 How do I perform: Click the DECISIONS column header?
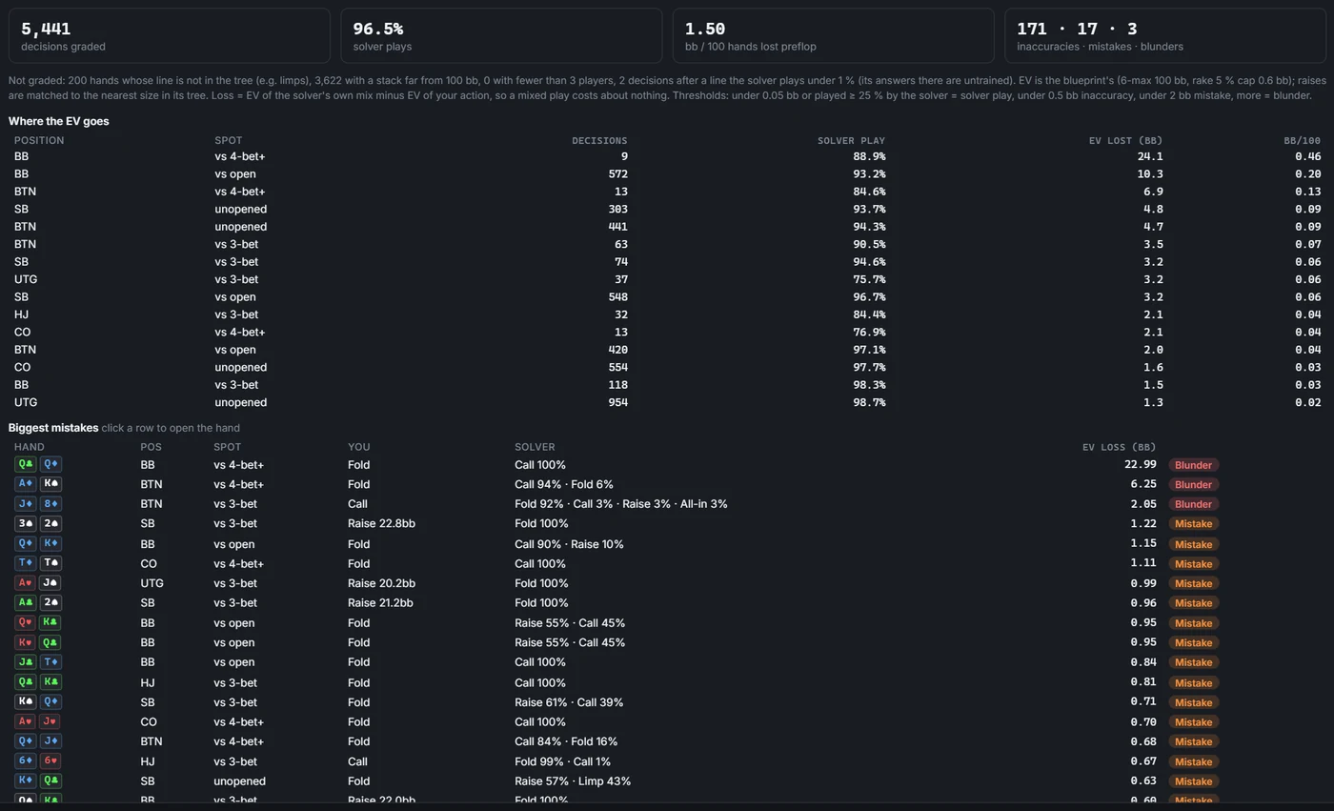pyautogui.click(x=599, y=140)
